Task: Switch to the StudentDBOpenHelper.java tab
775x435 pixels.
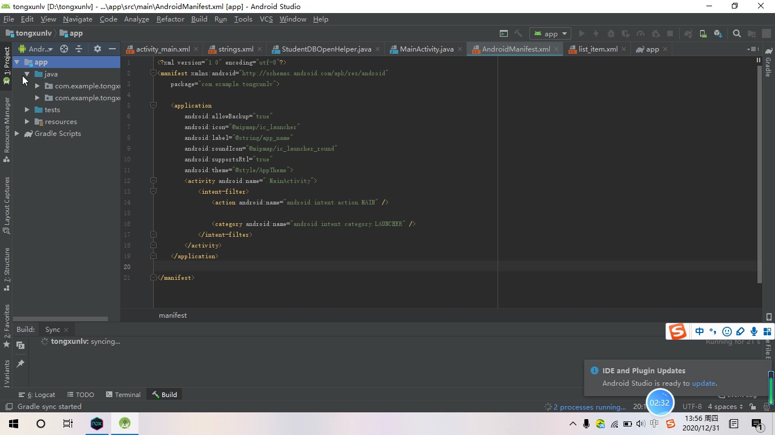Action: pos(326,49)
